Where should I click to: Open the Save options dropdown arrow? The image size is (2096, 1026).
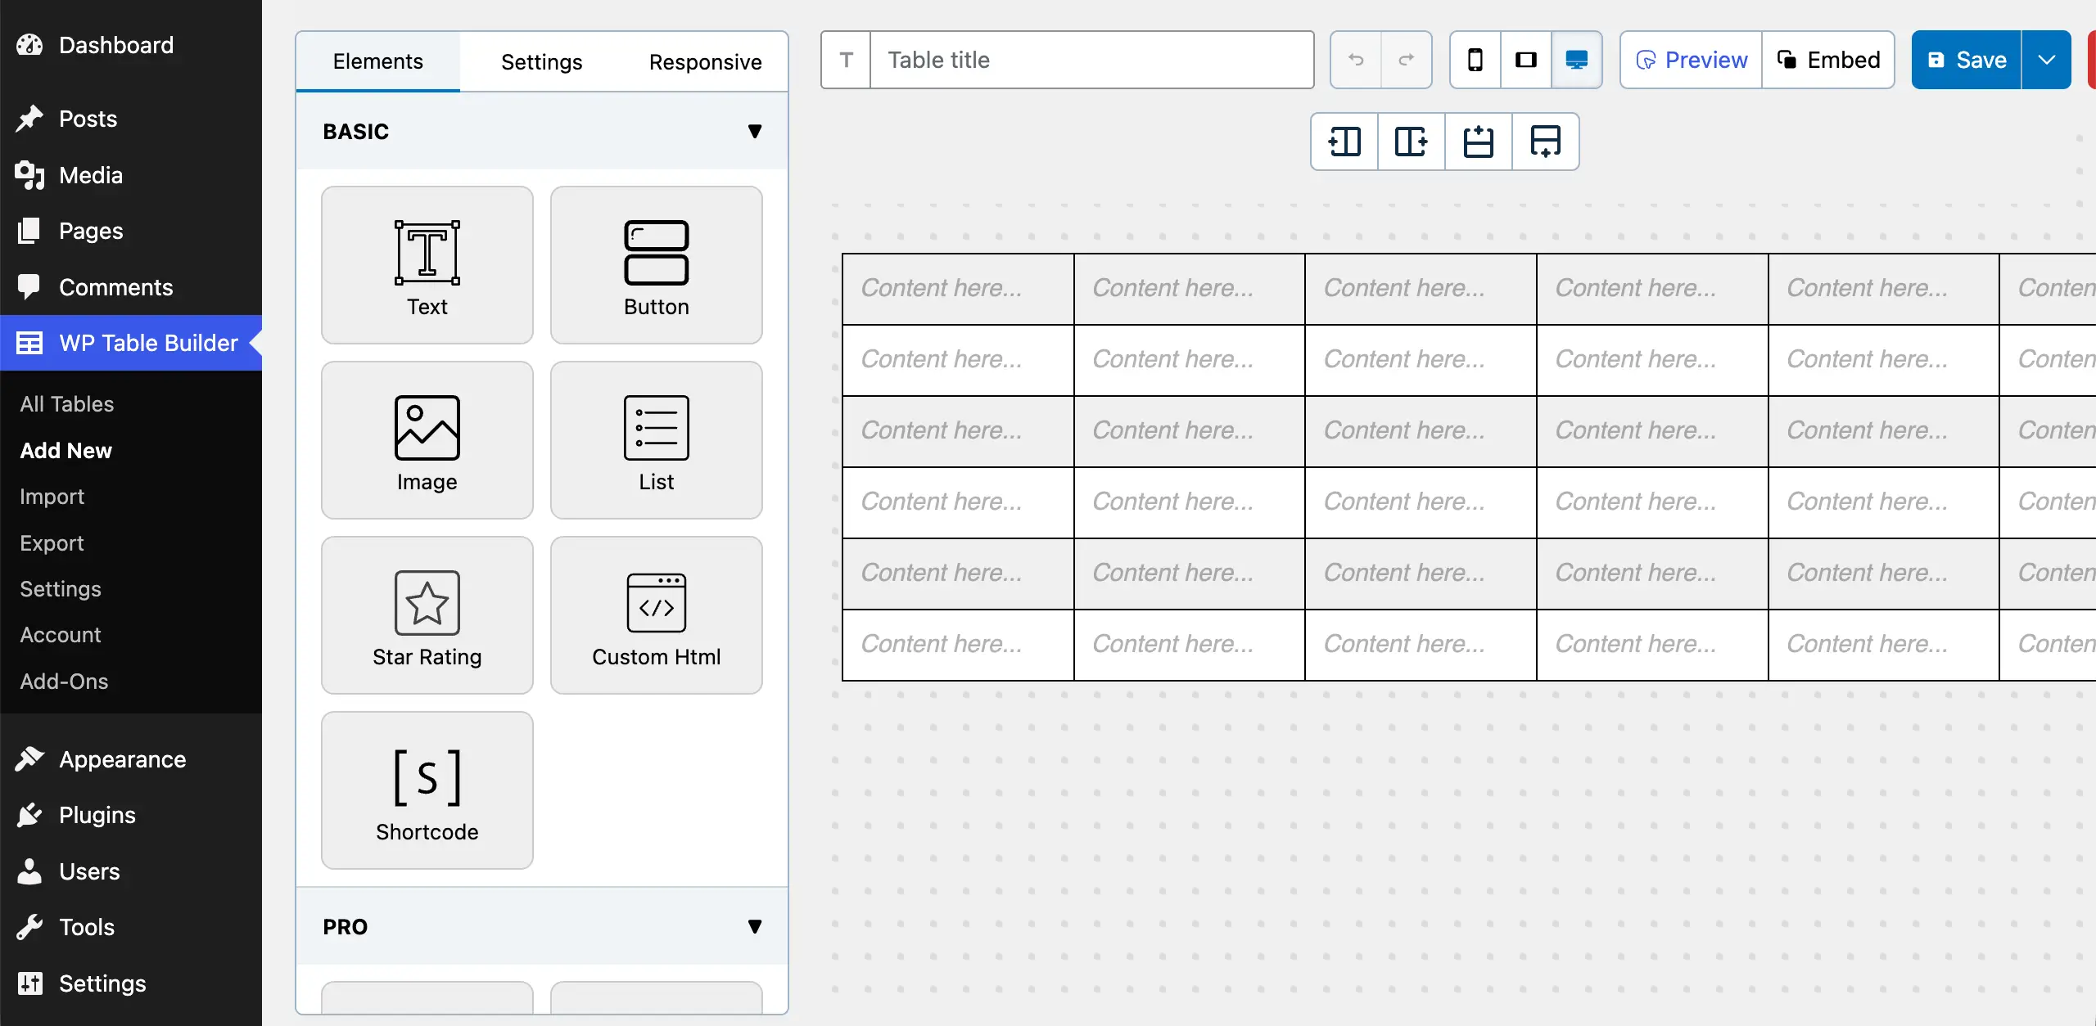(2047, 59)
